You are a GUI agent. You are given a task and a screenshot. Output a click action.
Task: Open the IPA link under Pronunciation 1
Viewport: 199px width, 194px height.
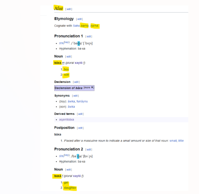61,43
